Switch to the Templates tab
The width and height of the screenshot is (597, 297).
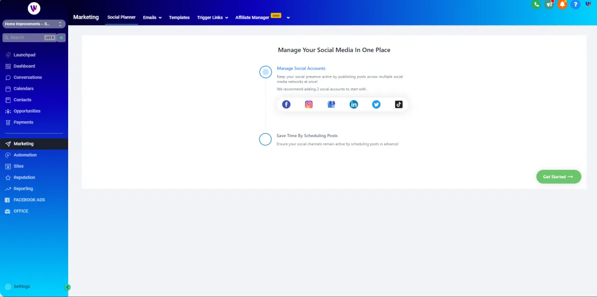coord(179,17)
